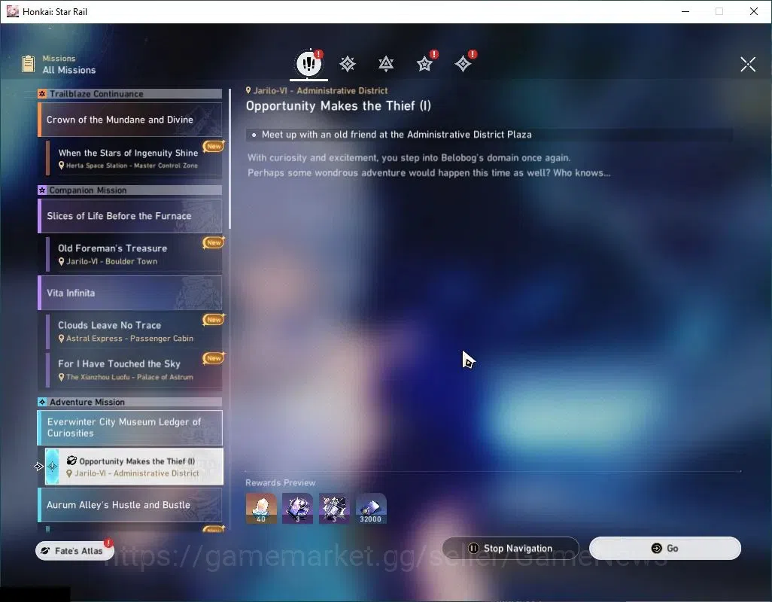
Task: Click the Trailblaze Continuance section header
Action: (130, 93)
